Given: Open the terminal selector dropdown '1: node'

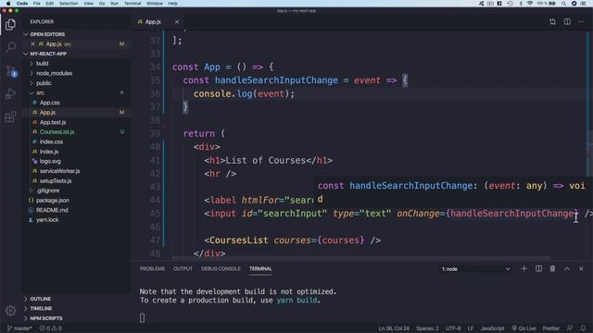Looking at the screenshot, I should [475, 269].
